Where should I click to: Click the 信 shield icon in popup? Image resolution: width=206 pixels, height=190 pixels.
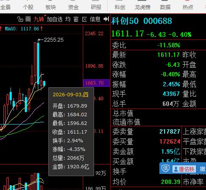click(x=165, y=168)
